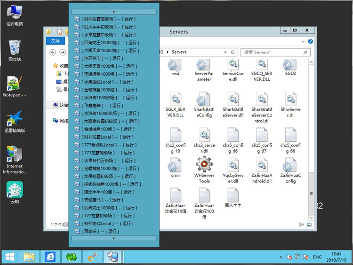
Task: Click the ENG language indicator
Action: coord(317,257)
